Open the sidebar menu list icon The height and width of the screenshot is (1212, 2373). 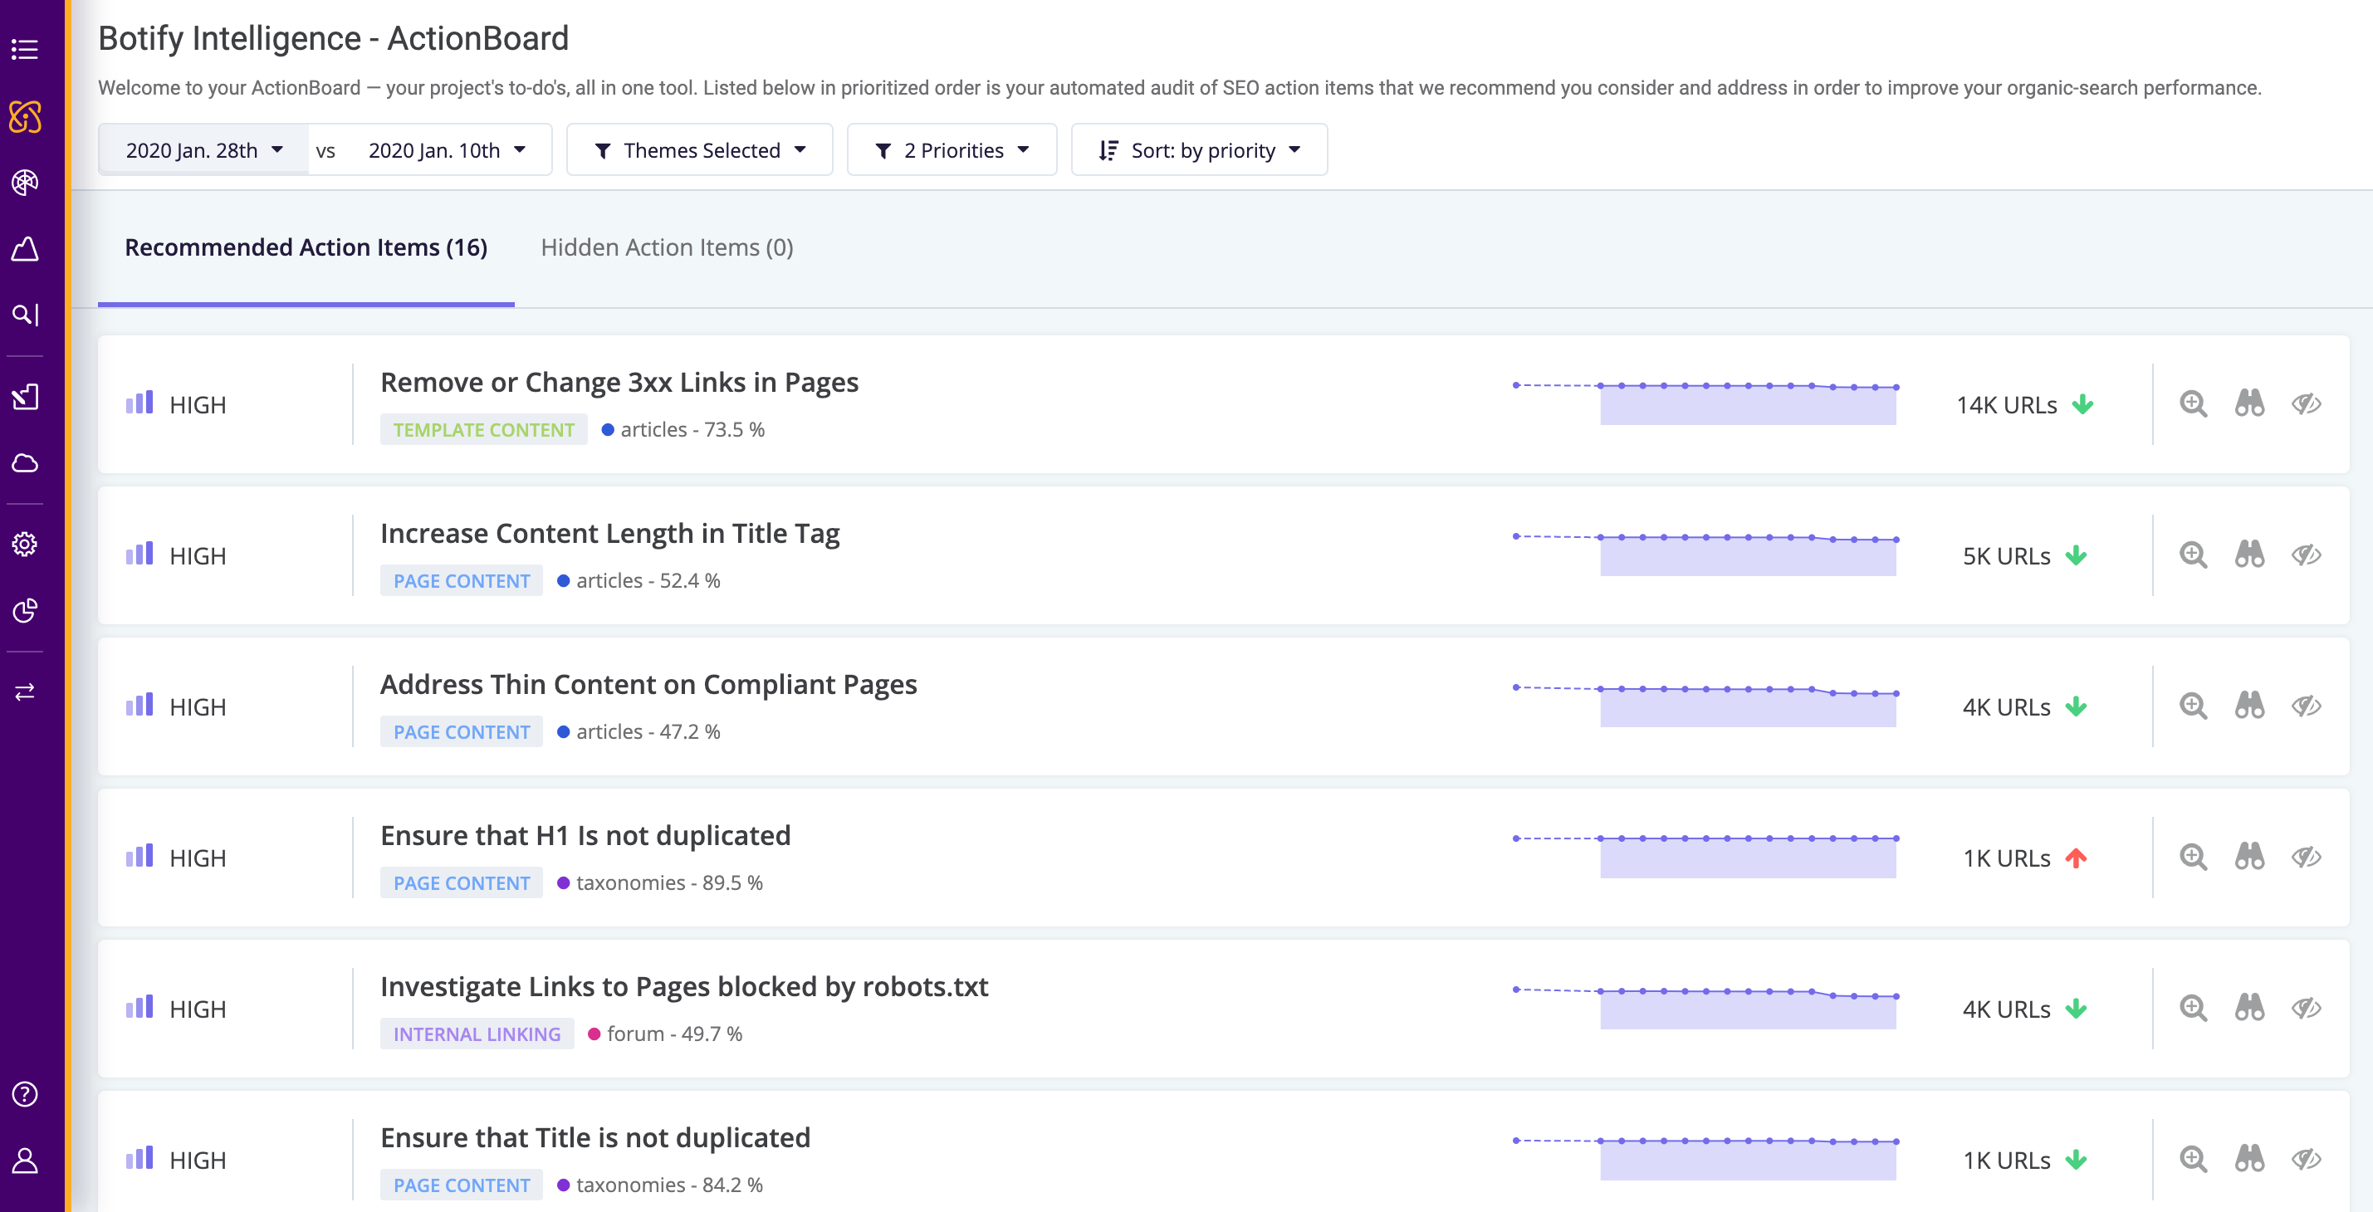25,49
